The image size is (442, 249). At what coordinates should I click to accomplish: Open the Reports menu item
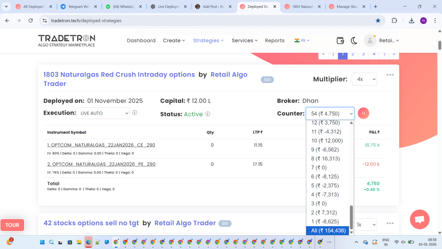click(275, 41)
